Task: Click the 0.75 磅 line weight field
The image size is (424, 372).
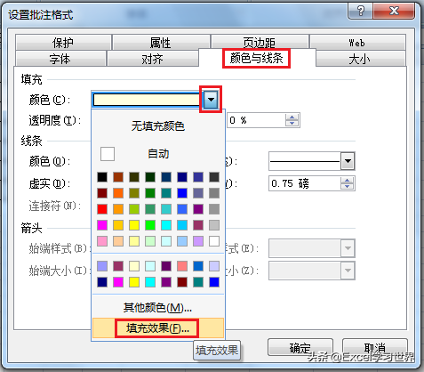Action: (305, 183)
